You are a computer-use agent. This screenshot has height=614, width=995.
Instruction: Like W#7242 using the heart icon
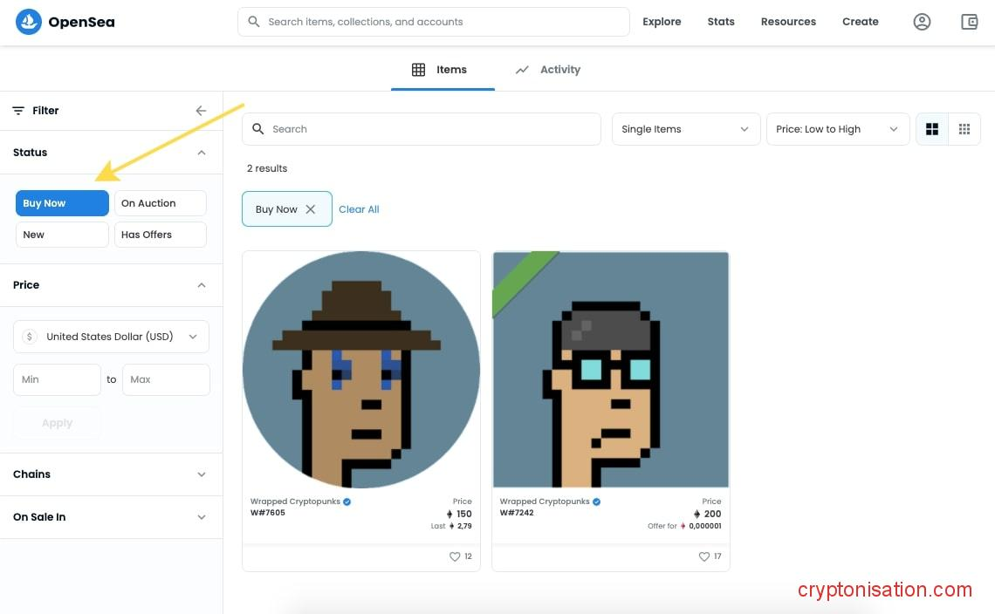pyautogui.click(x=703, y=556)
